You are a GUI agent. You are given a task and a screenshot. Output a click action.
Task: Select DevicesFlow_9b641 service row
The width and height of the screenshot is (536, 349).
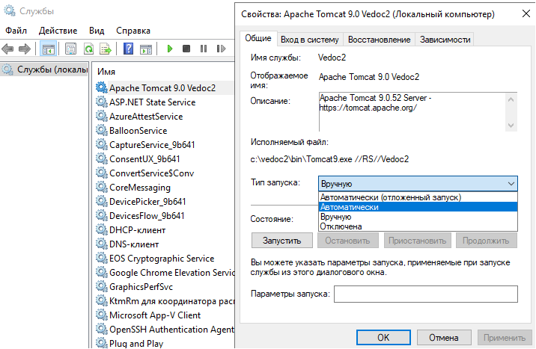click(x=147, y=216)
